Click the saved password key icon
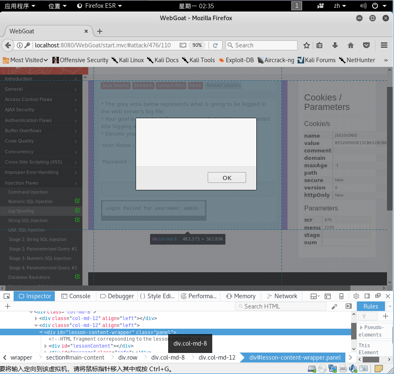The width and height of the screenshot is (394, 374). pyautogui.click(x=27, y=45)
